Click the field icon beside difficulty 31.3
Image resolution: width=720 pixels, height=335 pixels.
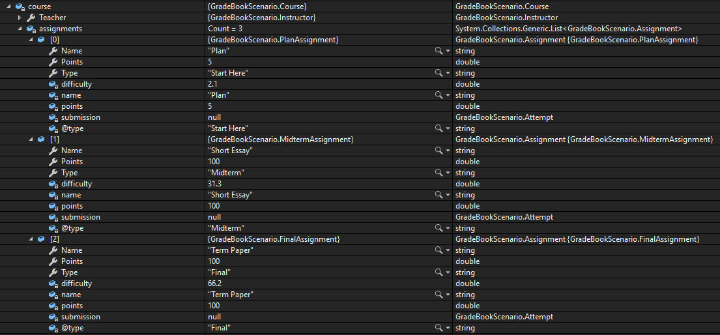53,184
